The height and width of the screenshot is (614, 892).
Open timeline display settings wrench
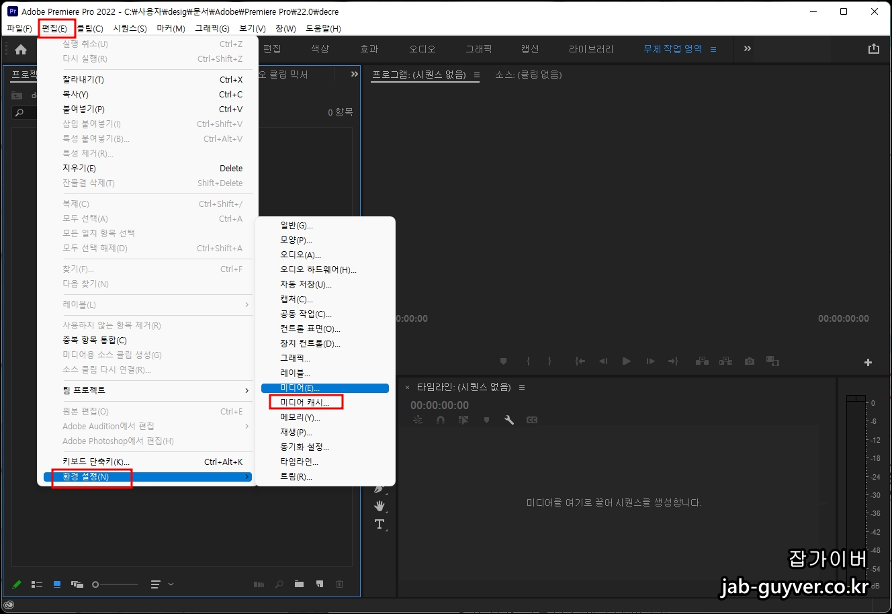(x=509, y=420)
